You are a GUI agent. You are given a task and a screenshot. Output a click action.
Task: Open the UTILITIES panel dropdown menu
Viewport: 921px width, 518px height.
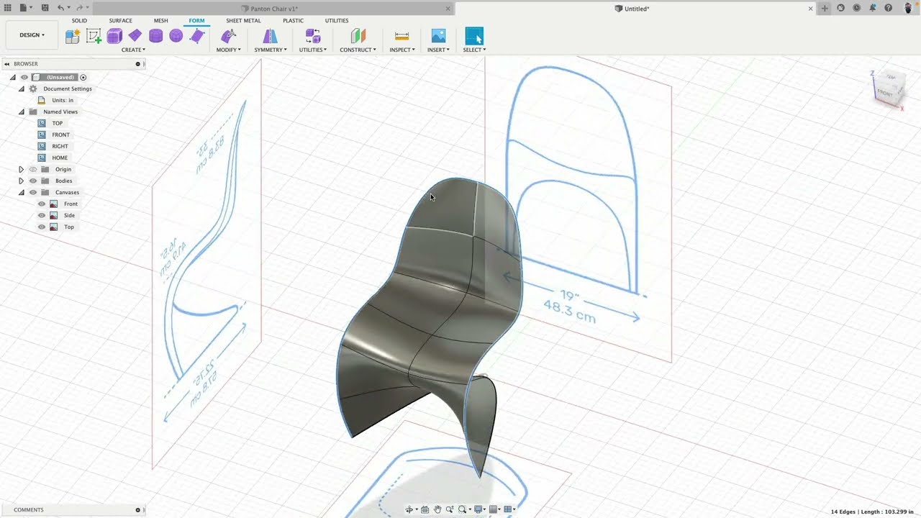point(313,50)
